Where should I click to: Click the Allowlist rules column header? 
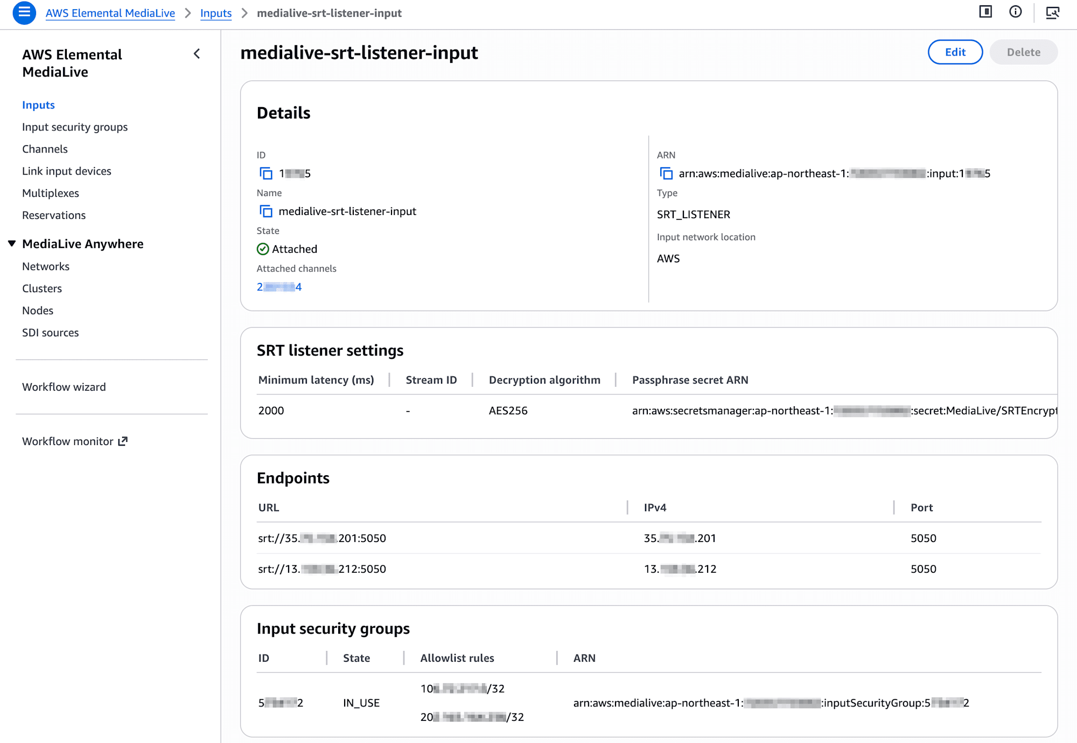click(457, 658)
